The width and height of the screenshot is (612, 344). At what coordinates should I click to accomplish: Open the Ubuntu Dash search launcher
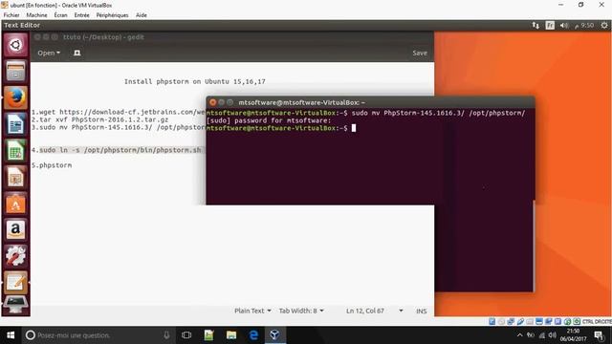pyautogui.click(x=15, y=45)
